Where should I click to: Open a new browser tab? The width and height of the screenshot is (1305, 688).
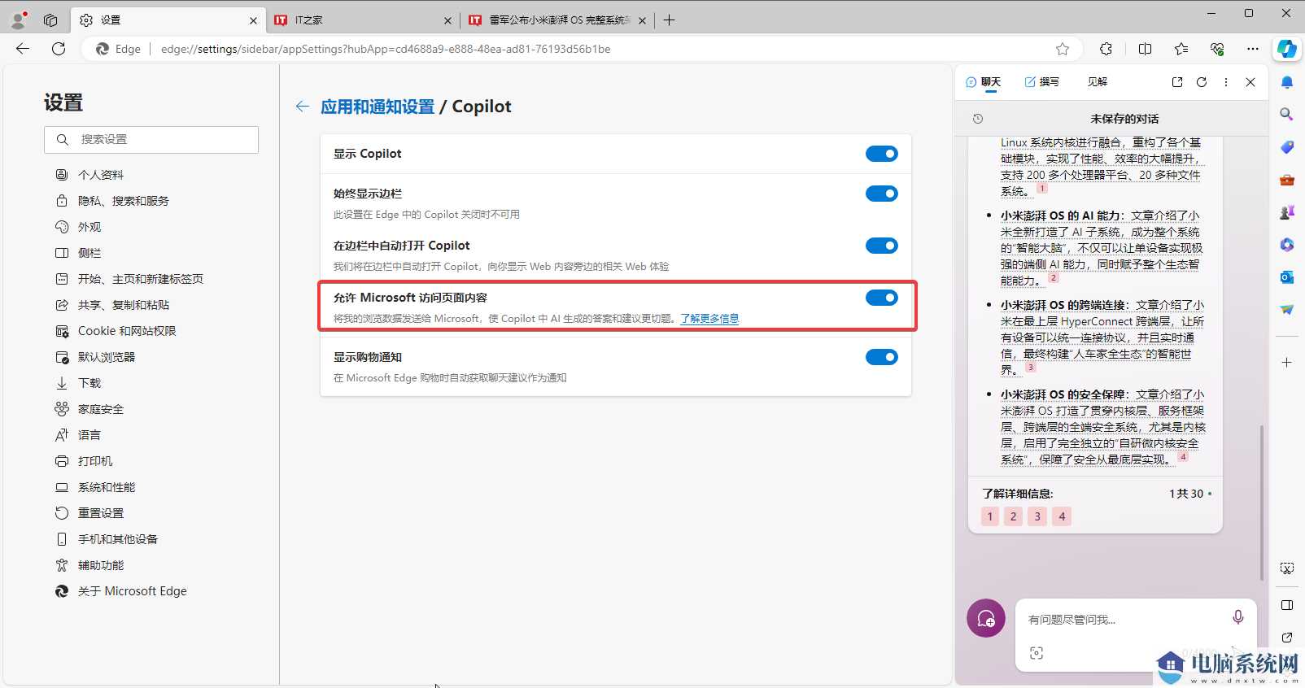(669, 20)
